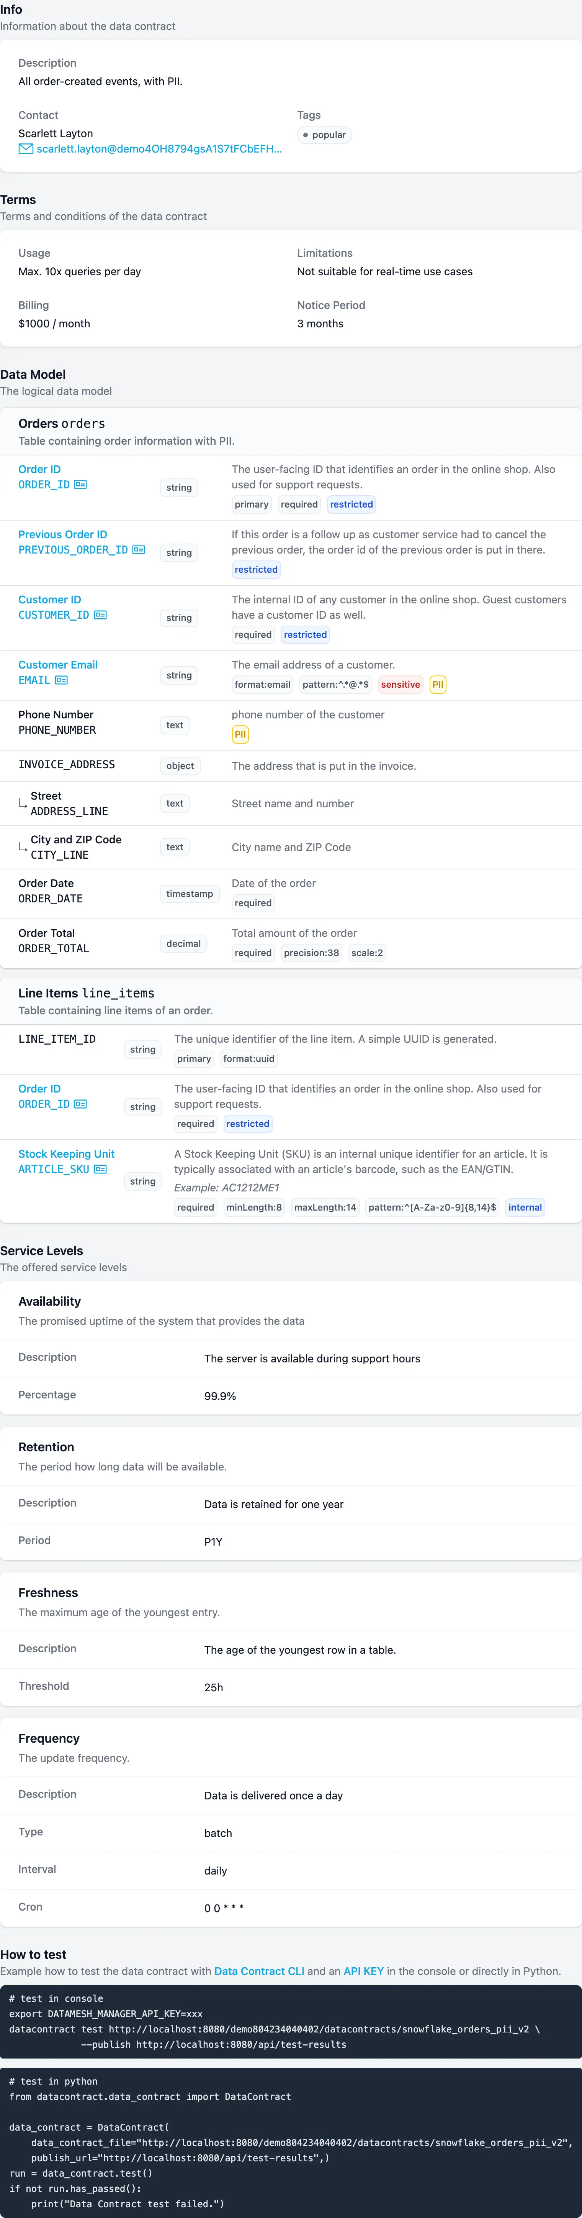Open Scarlett Layton's email address link

pos(159,149)
